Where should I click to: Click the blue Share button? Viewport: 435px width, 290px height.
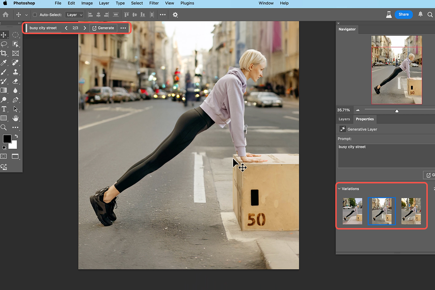pyautogui.click(x=403, y=14)
